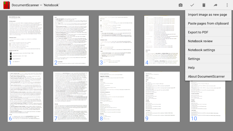233x131 pixels.
Task: Open page 6 thumbnail
Action: (25, 97)
